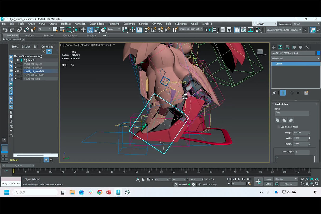Open the Modifier List dropdown
The height and width of the screenshot is (214, 321).
(296, 58)
